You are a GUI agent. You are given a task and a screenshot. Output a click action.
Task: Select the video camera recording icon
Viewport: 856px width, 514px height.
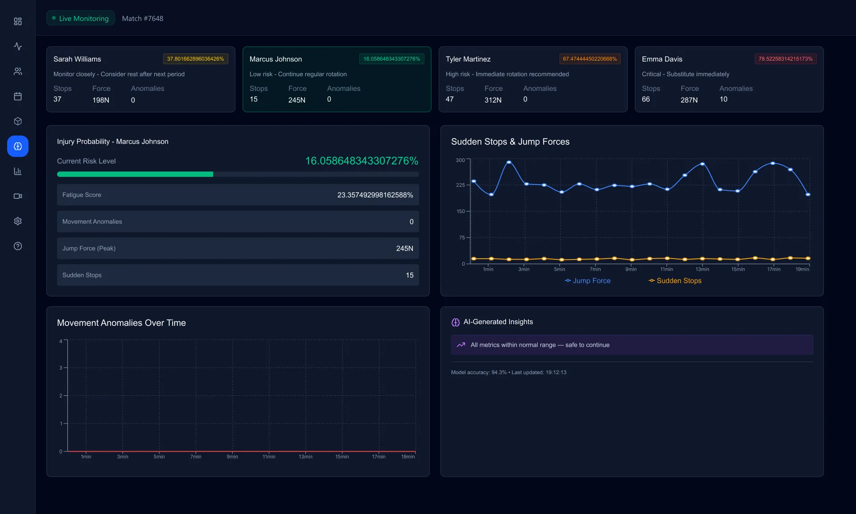point(17,196)
